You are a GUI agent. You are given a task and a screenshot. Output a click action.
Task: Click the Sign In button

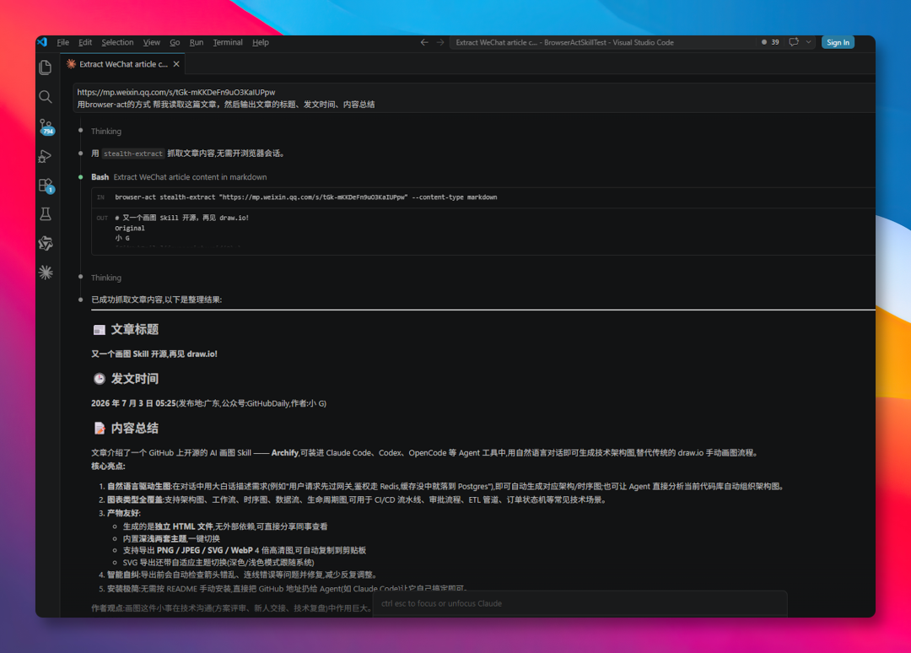(x=838, y=42)
